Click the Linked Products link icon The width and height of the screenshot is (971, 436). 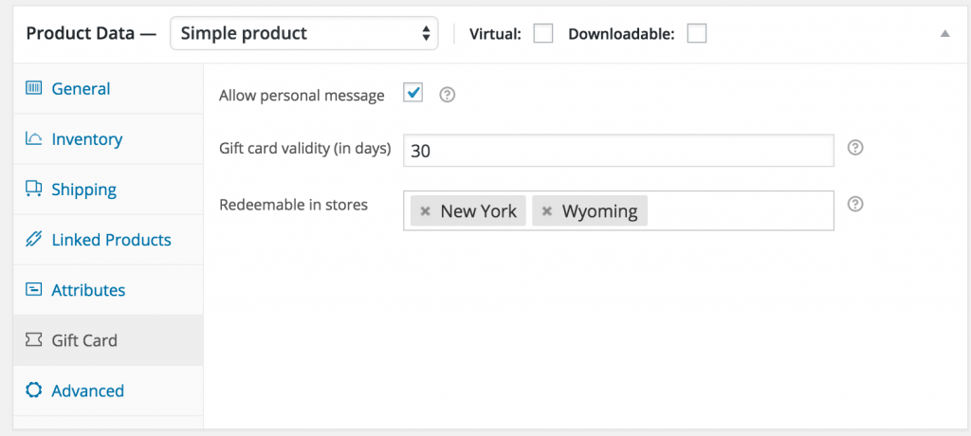point(34,240)
